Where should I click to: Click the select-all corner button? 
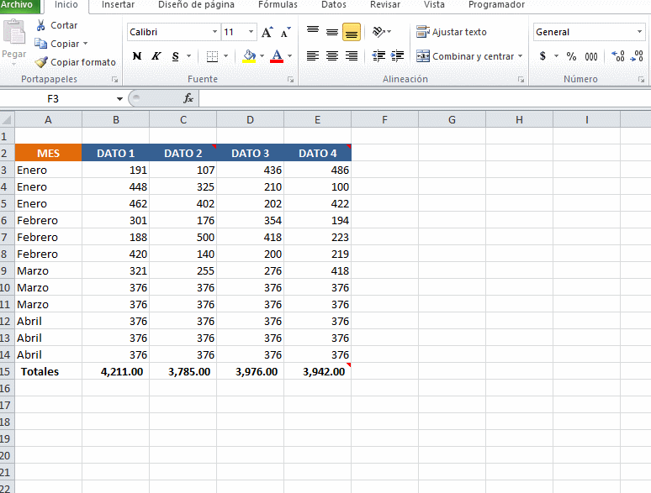7,120
